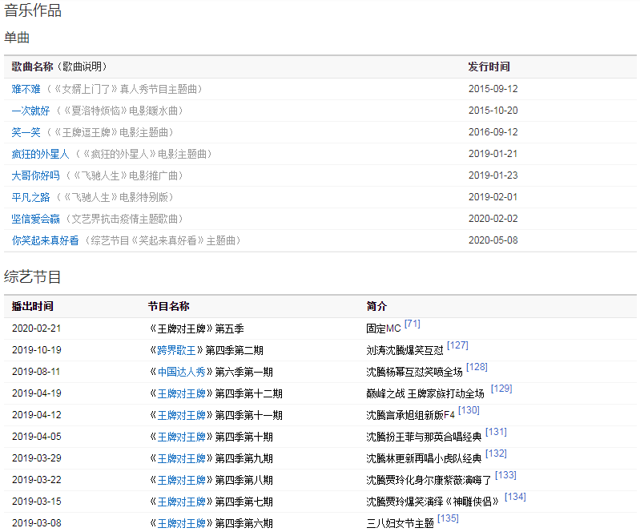Click 王牌对王牌 link in the 第四季第十二期 row
The image size is (640, 532).
point(181,393)
